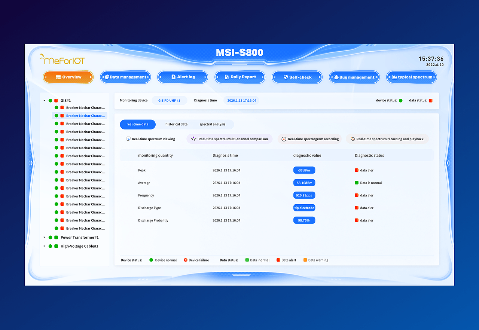Click the right arrow on the Daily Report button

pyautogui.click(x=262, y=77)
